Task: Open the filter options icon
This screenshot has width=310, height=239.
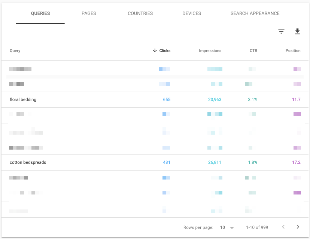Action: 281,31
